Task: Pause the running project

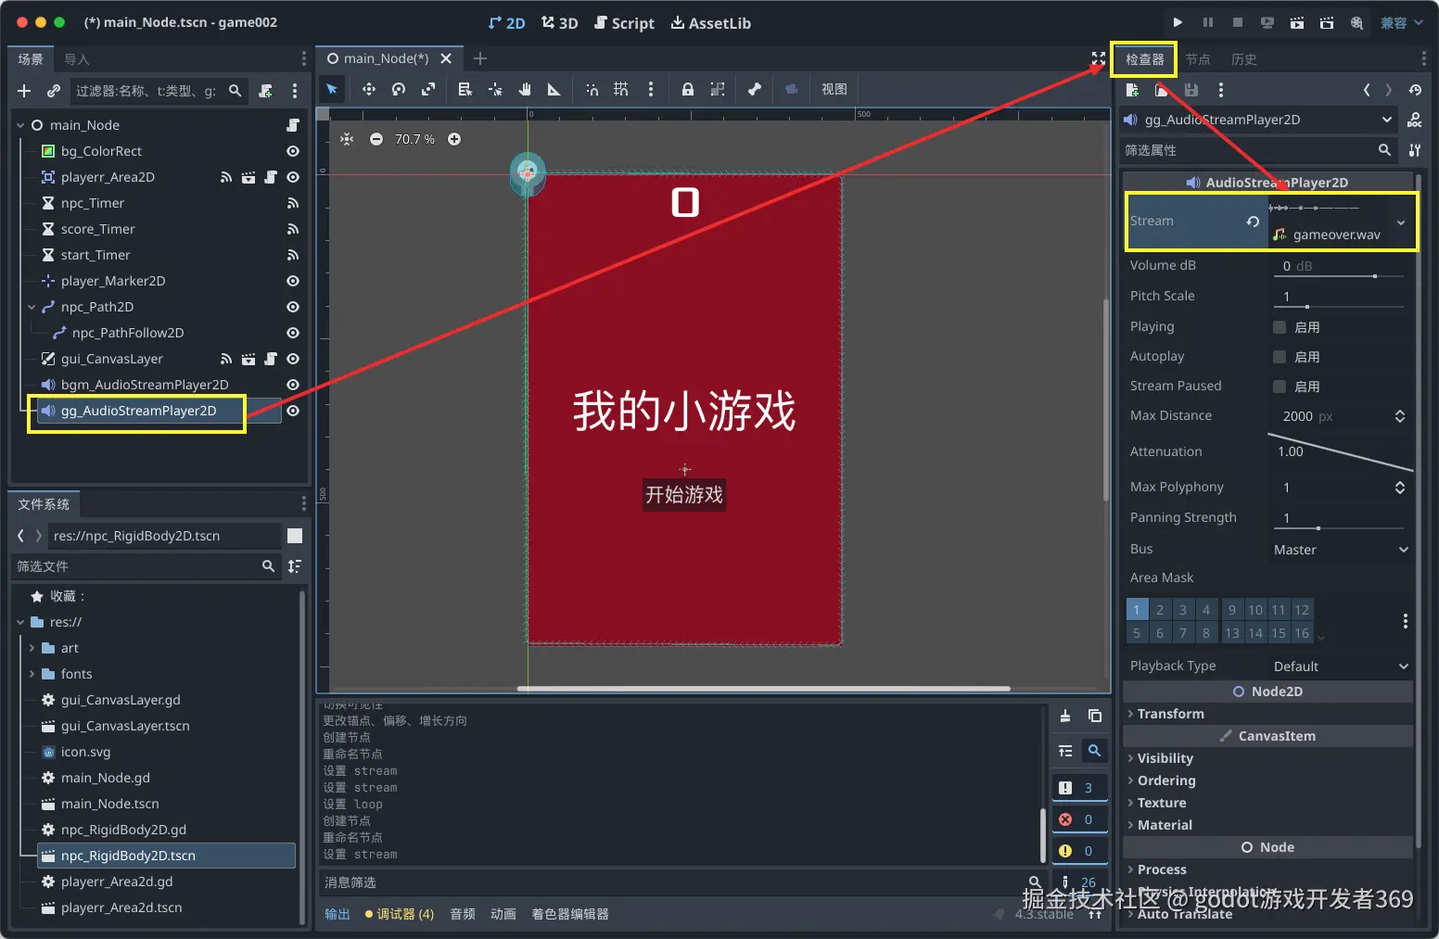Action: click(1208, 22)
